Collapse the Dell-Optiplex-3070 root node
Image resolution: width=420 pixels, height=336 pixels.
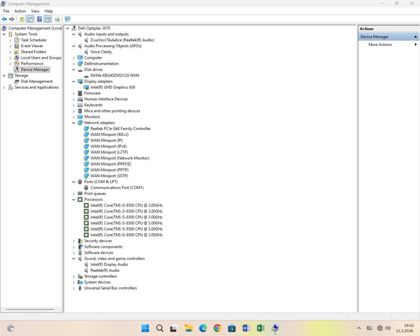pyautogui.click(x=68, y=28)
